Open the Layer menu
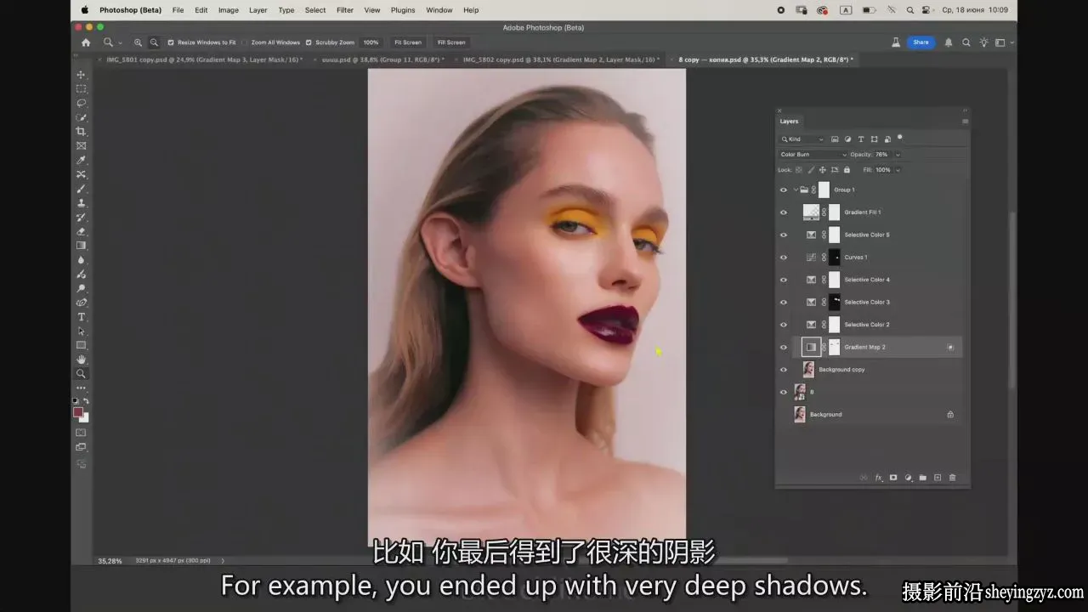1088x612 pixels. (258, 10)
